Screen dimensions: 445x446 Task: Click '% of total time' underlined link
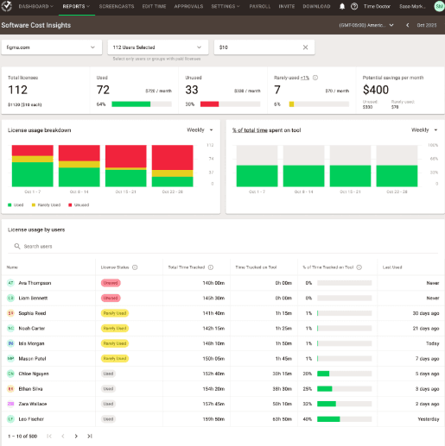250,130
